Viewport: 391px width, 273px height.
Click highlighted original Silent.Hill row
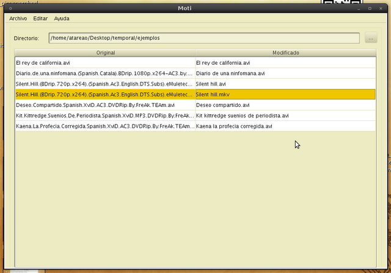105,95
